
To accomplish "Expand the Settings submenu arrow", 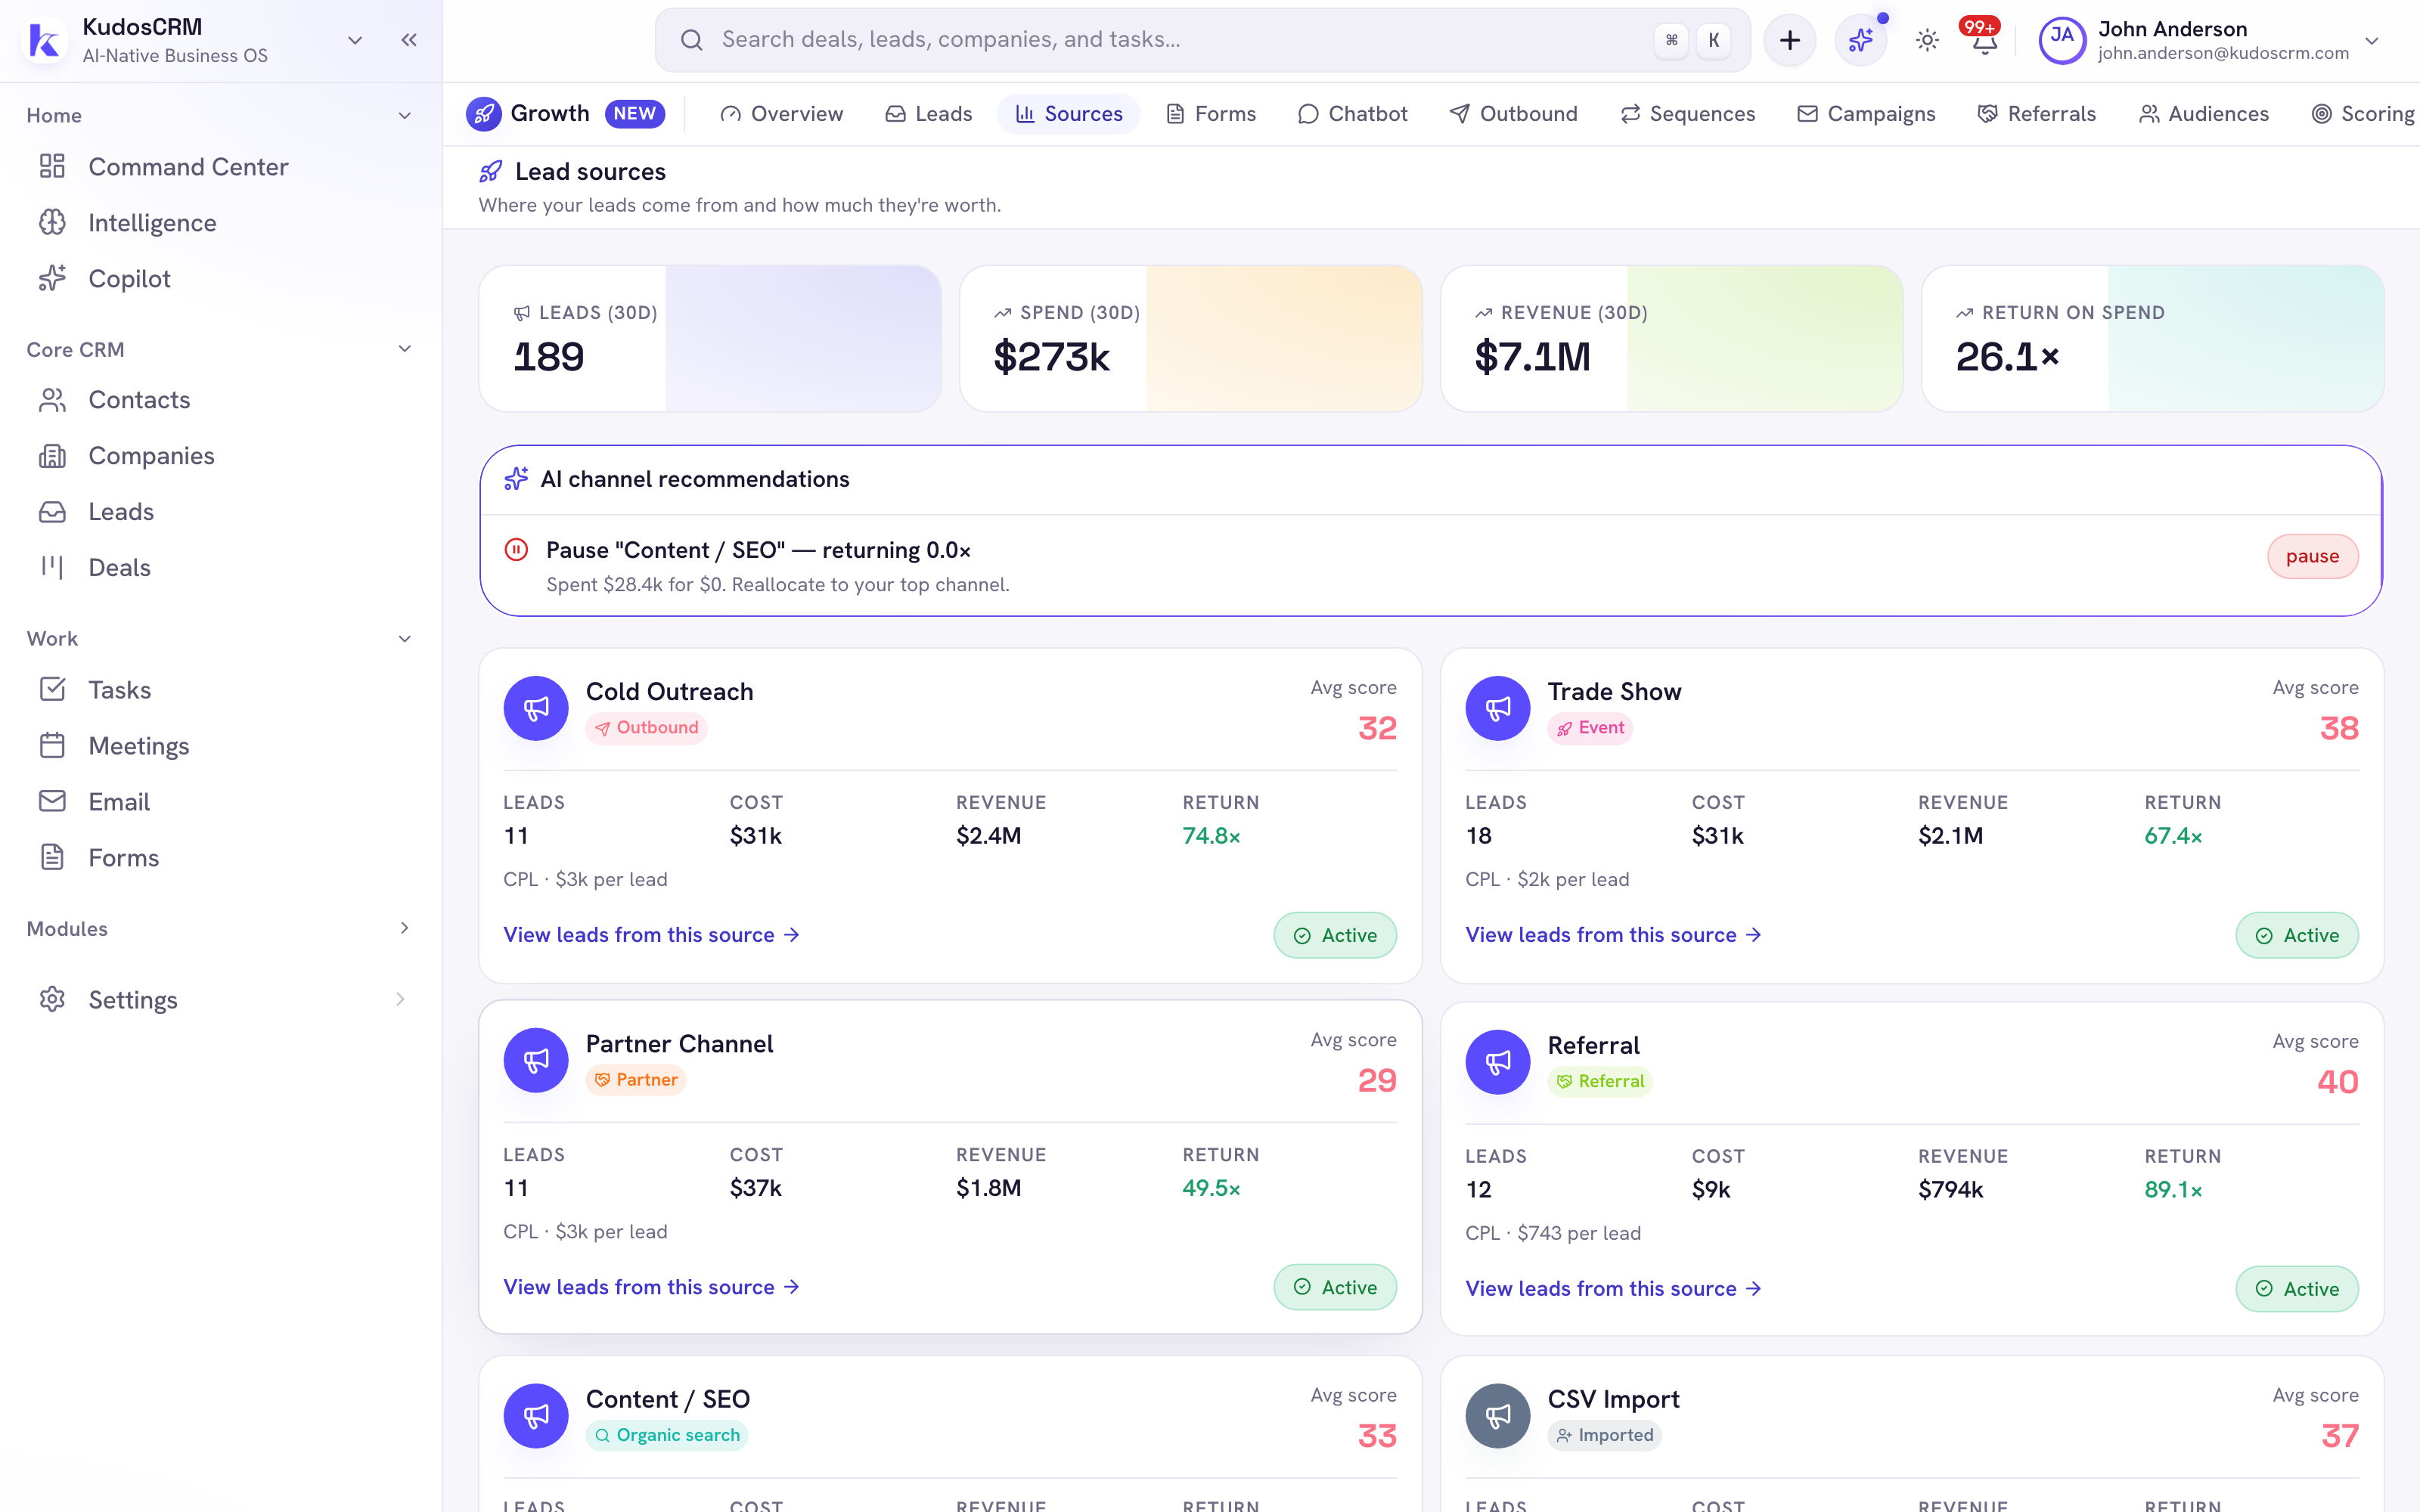I will [400, 999].
